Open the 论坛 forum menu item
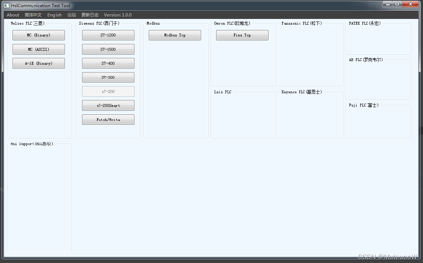The height and width of the screenshot is (263, 423). pyautogui.click(x=71, y=15)
